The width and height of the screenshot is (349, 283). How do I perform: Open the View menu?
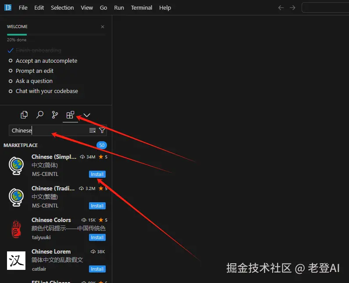[87, 8]
